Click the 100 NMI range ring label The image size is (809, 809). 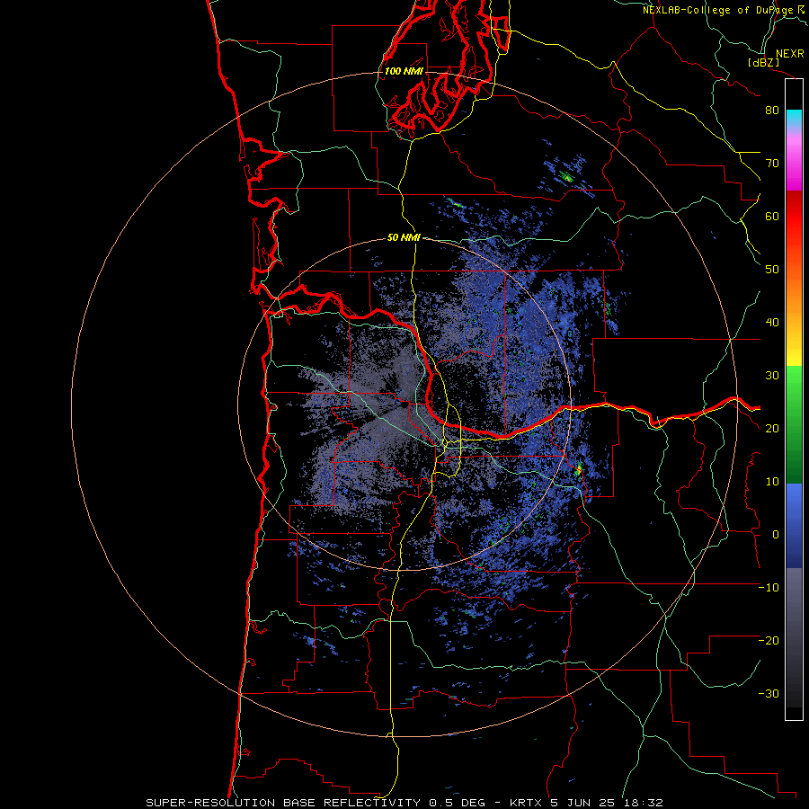(404, 71)
